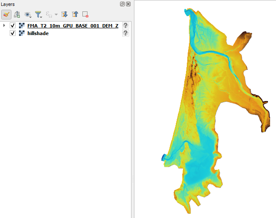The width and height of the screenshot is (276, 218).
Task: Uncheck the FMA_T2_10m DEM layer checkbox
Action: click(x=13, y=26)
